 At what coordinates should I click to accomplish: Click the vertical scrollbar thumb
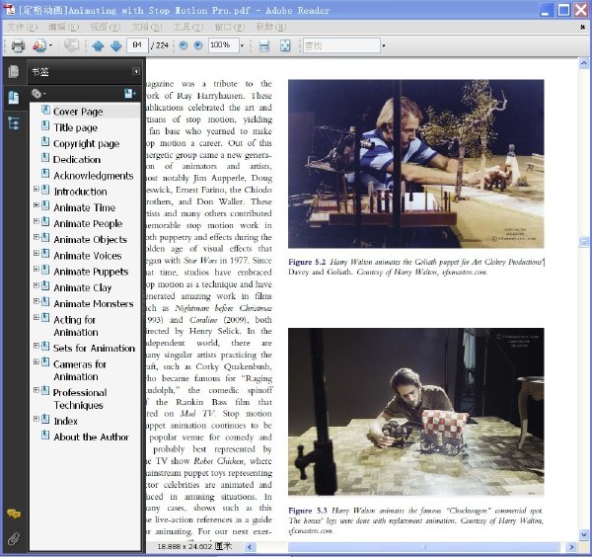point(584,241)
